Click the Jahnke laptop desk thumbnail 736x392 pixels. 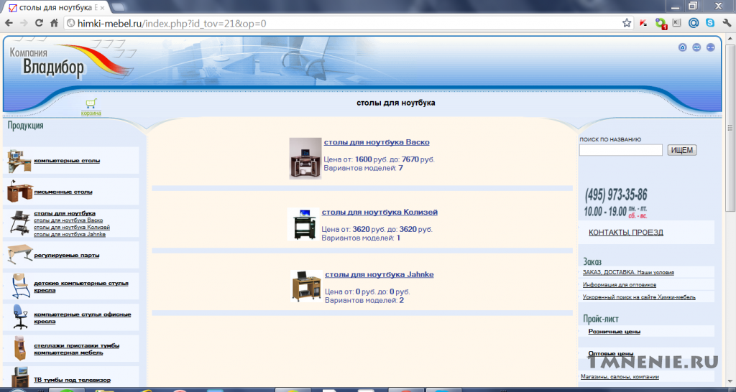[x=306, y=286]
